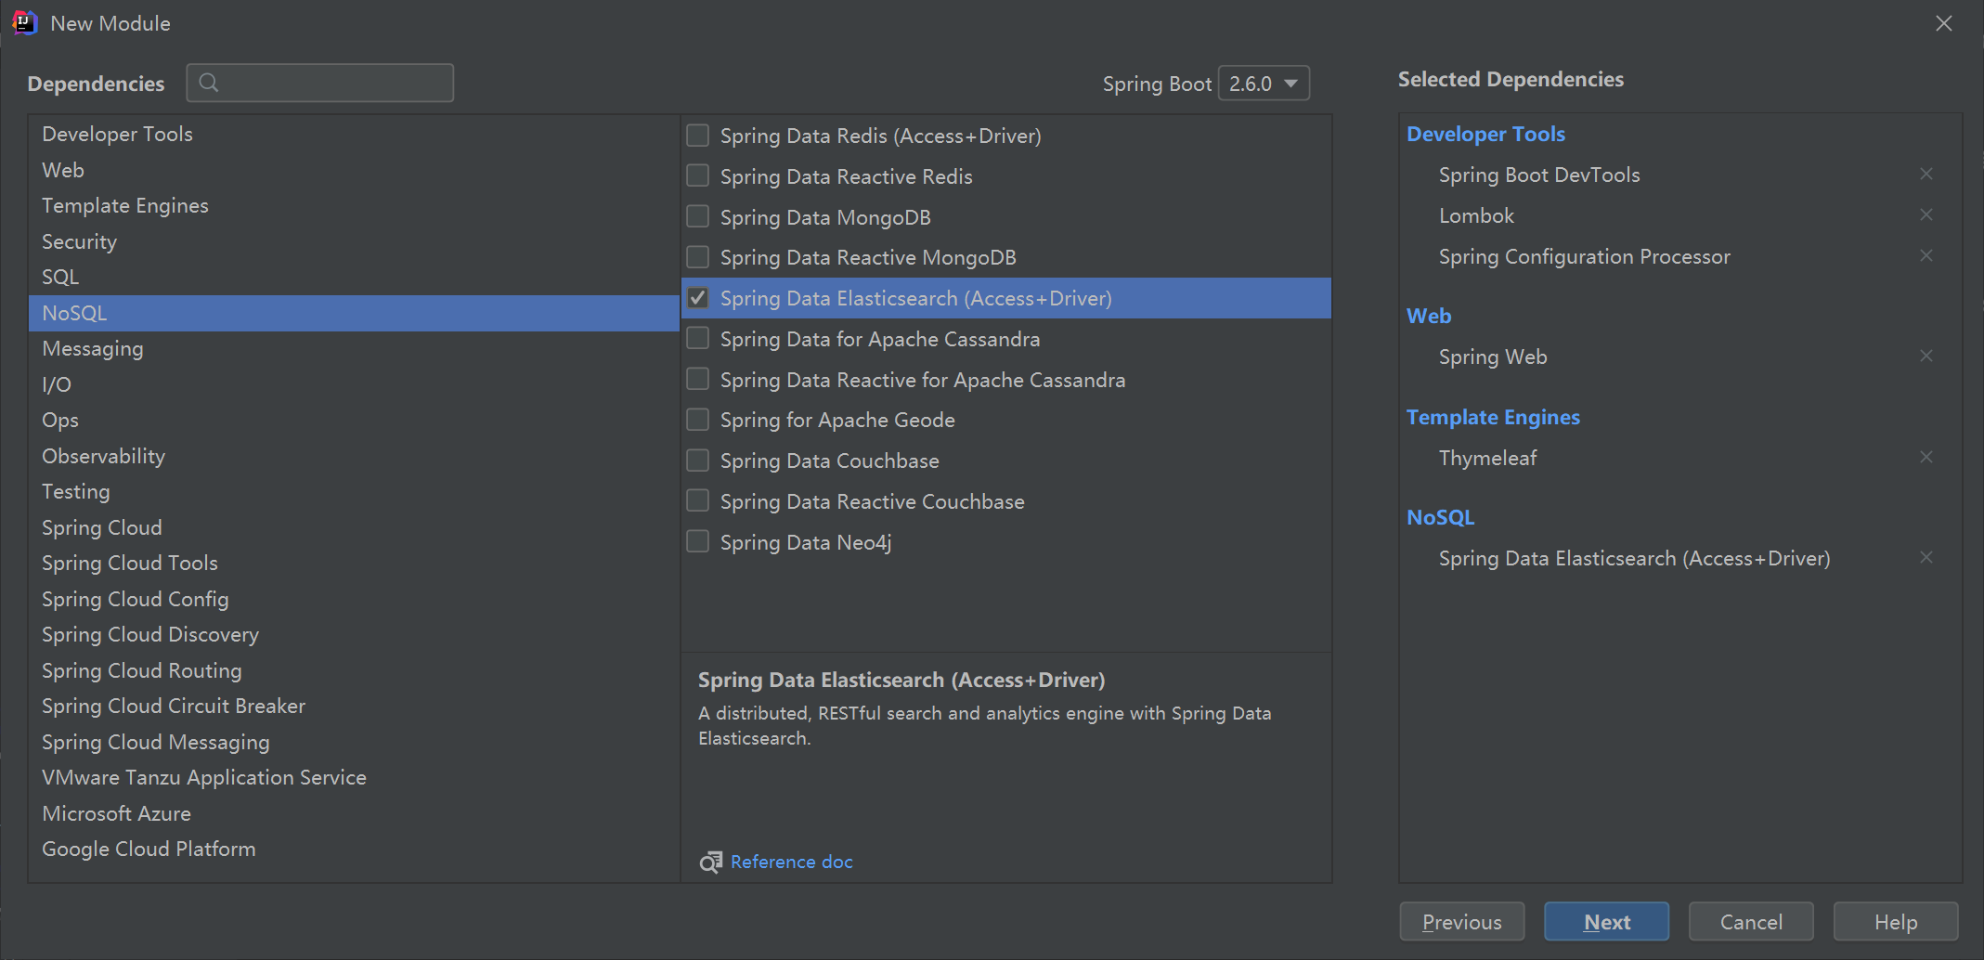Tick Spring for Apache Geode checkbox
The height and width of the screenshot is (960, 1984).
(x=697, y=420)
